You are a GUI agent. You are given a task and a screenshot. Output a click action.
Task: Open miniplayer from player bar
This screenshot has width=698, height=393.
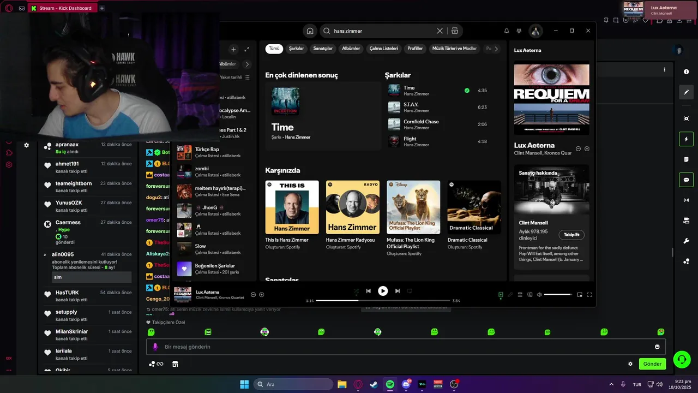pos(580,295)
